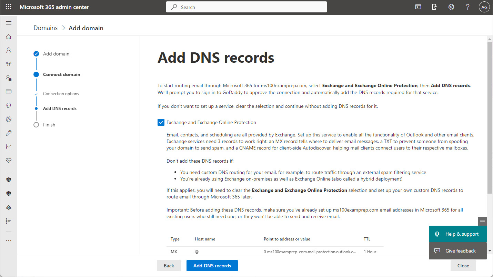Select Add DNS records sub-step
The width and height of the screenshot is (493, 277).
coord(56,109)
